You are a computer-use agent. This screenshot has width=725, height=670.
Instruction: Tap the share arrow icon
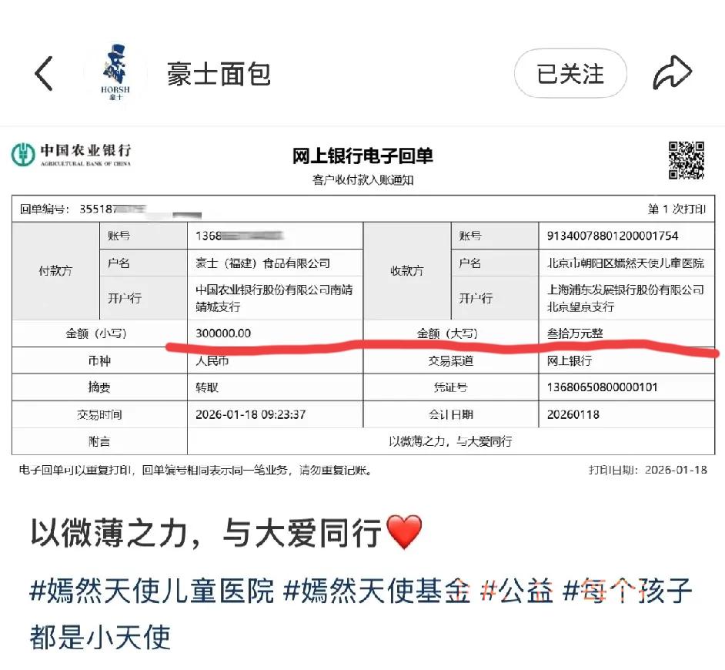673,72
